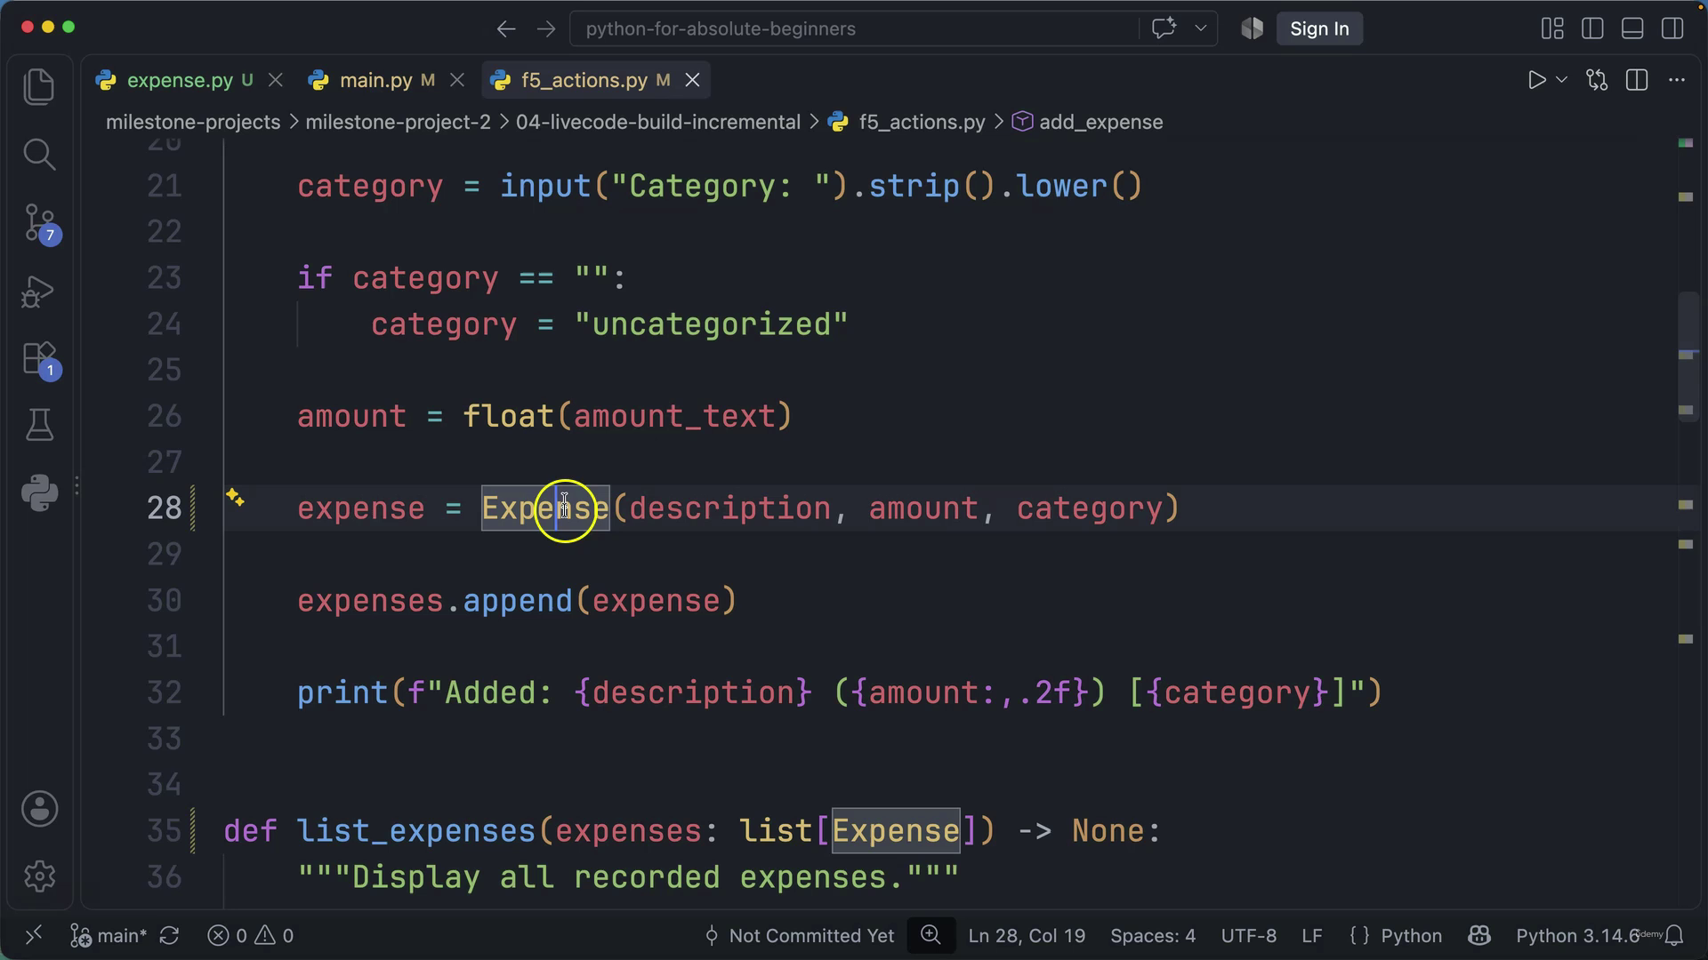Open the Customize Layout button
Screen dimensions: 1708x960
click(x=1552, y=28)
